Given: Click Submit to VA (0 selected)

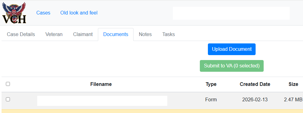Looking at the screenshot, I should click(232, 66).
